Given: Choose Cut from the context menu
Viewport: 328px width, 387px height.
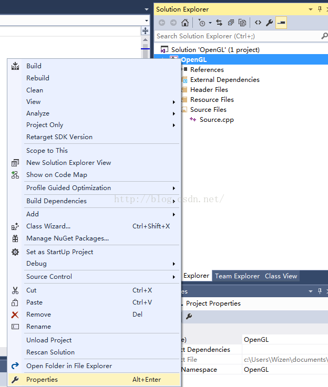Looking at the screenshot, I should pos(94,290).
